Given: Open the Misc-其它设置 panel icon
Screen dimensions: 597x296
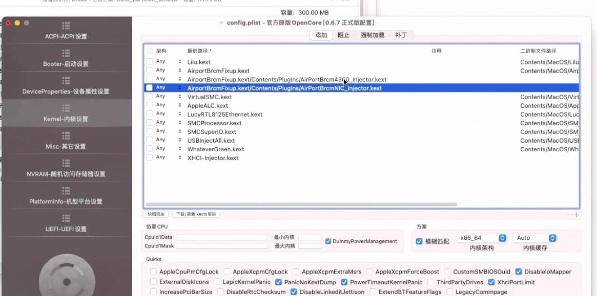Looking at the screenshot, I should click(x=66, y=136).
